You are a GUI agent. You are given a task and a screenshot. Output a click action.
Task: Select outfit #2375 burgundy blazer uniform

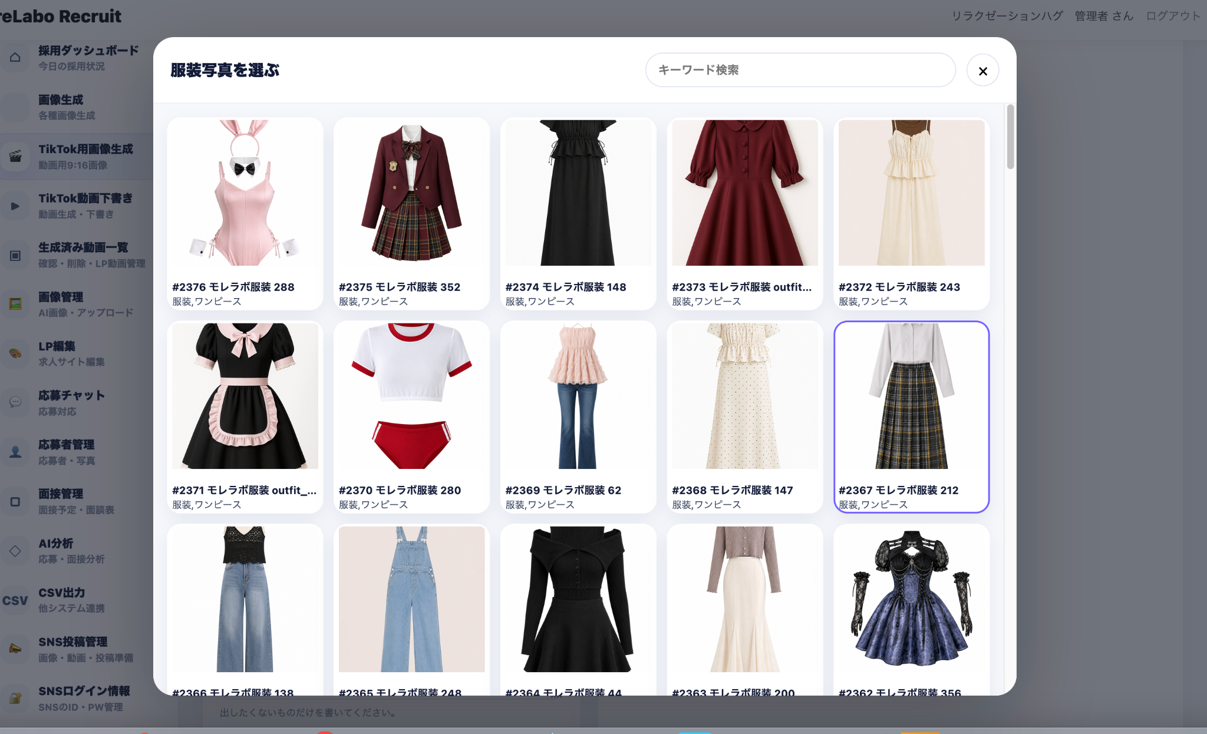[411, 214]
